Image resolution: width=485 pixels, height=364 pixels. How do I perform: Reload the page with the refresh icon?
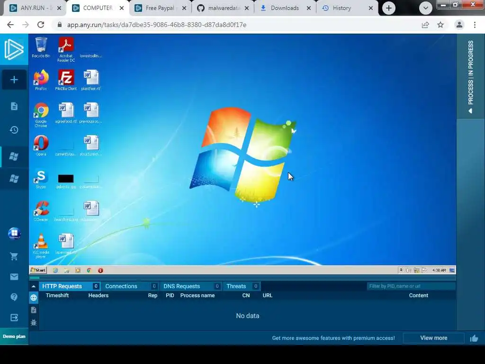pos(41,25)
